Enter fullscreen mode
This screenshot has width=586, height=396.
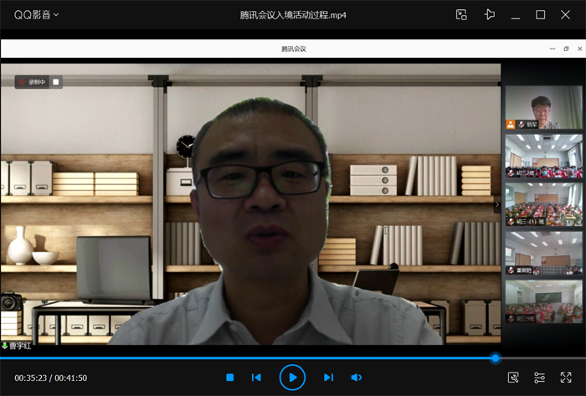[566, 378]
